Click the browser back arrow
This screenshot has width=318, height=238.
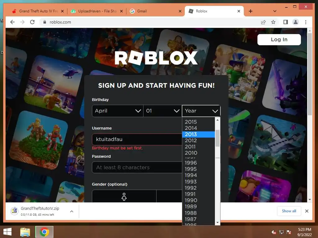[12, 22]
